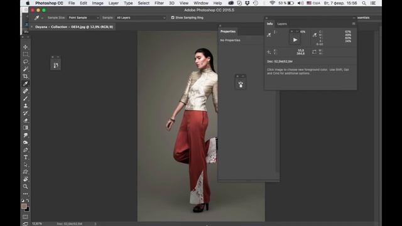Open the File menu
The width and height of the screenshot is (402, 226).
72,3
